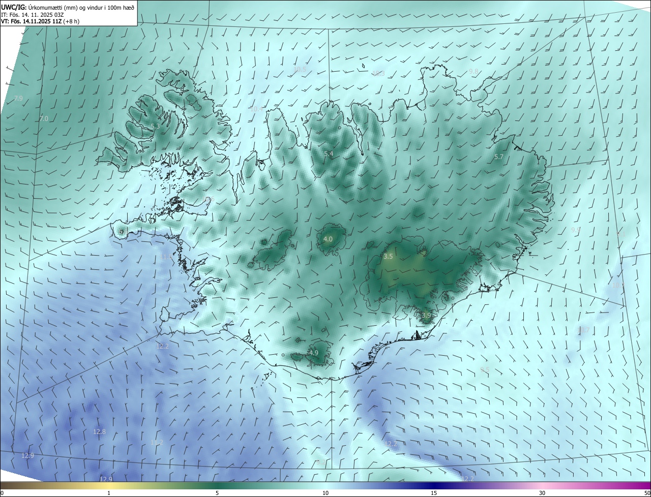
Task: Click the 0 tick on the color scale
Action: click(2, 493)
